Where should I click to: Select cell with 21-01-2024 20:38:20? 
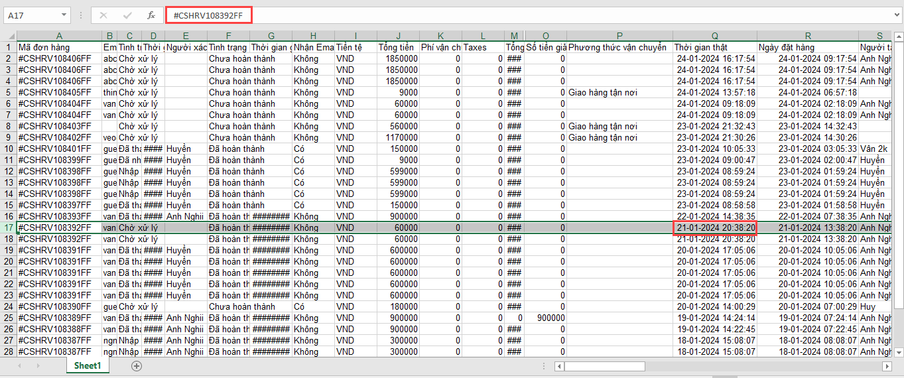click(714, 227)
